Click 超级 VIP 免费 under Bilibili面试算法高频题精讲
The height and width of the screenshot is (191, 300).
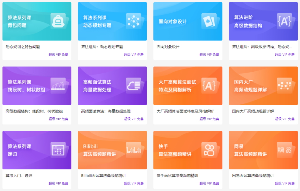coord(134,183)
